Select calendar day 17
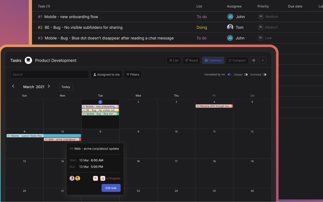Screen dimensions: 323x202 [x=176, y=161]
